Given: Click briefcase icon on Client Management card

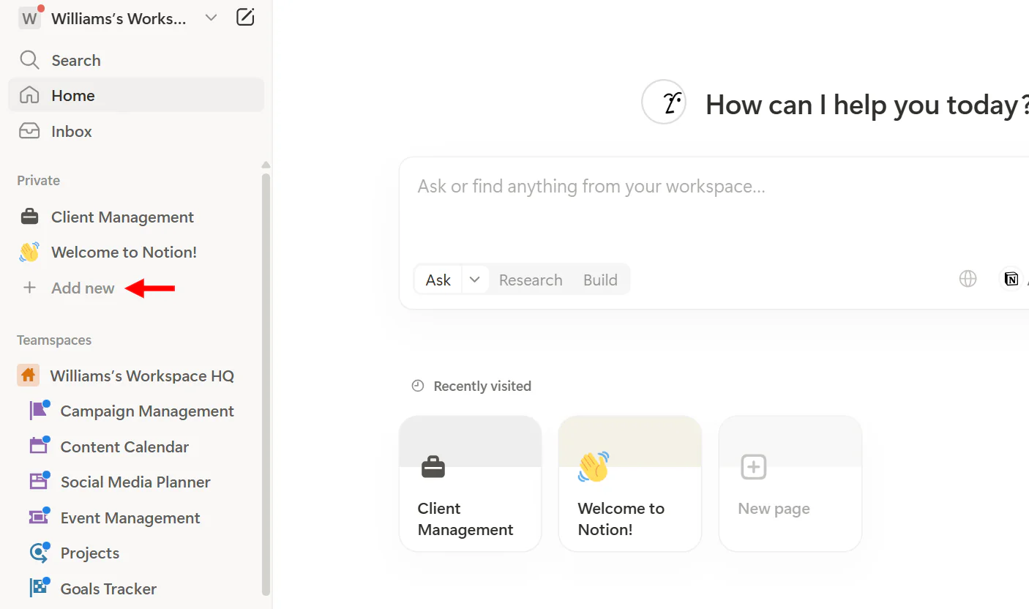Looking at the screenshot, I should pos(433,466).
